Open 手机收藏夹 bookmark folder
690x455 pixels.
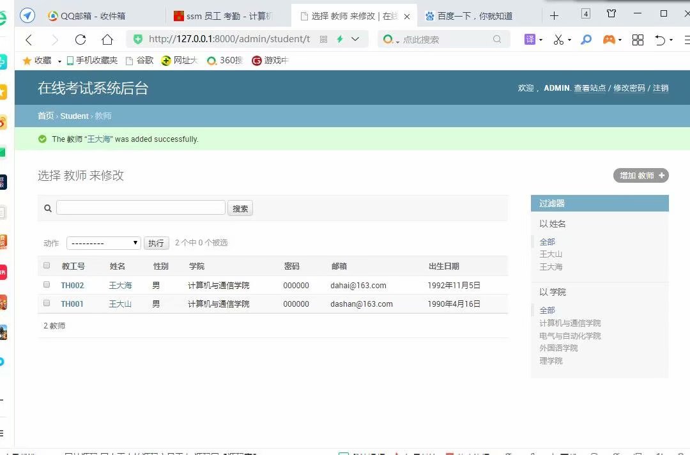pyautogui.click(x=92, y=60)
